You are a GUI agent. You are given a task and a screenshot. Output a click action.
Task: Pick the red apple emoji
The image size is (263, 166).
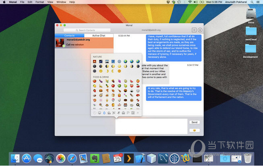[113, 86]
